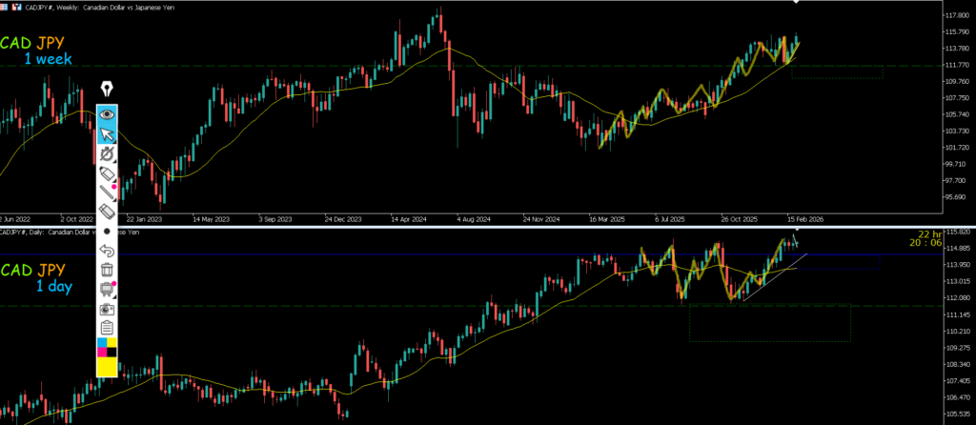Toggle the eye visibility button in the drawing toolbar
The image size is (976, 425).
[x=107, y=114]
